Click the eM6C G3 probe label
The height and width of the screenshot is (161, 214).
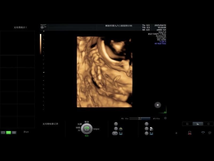[x=161, y=30]
